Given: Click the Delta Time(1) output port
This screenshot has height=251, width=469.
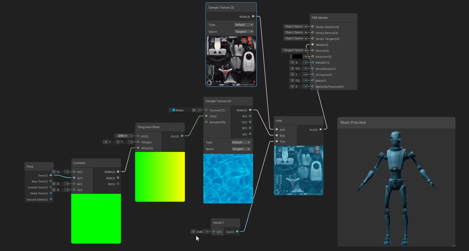Looking at the screenshot, I should [51, 193].
